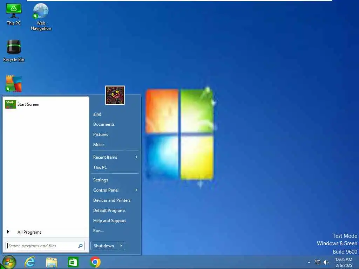Launch Internet Explorer from the taskbar
This screenshot has width=359, height=269.
(30, 262)
